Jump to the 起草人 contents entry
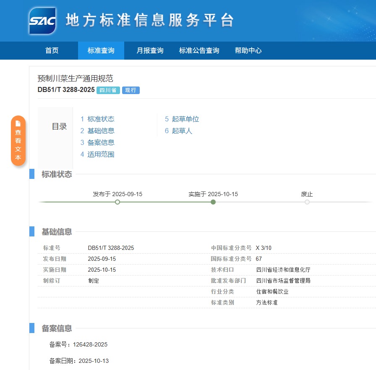Screen dimensions: 376x370 182,131
